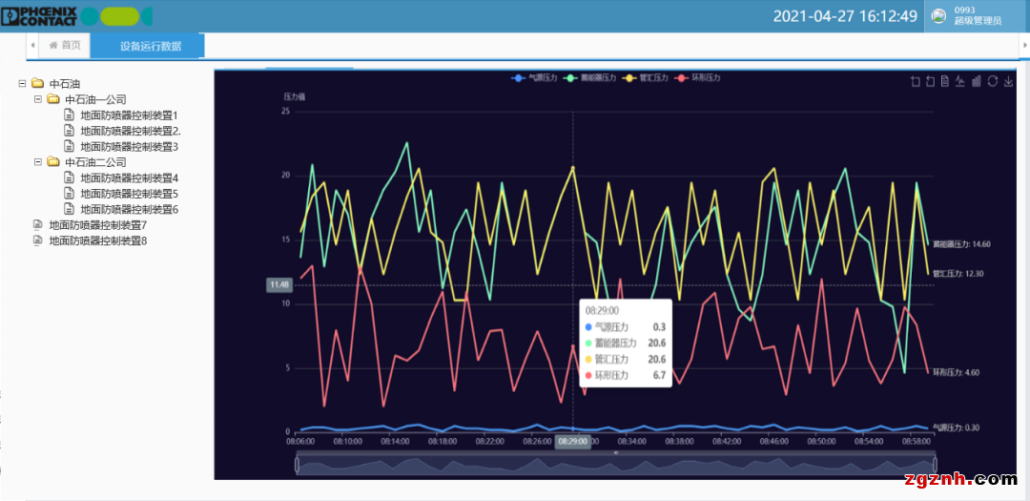
Task: Open 地面防喷器控制装置5 in tree
Action: [130, 194]
